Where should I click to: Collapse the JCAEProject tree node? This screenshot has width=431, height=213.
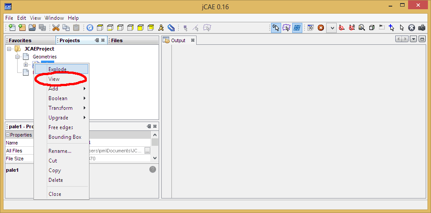coord(9,49)
